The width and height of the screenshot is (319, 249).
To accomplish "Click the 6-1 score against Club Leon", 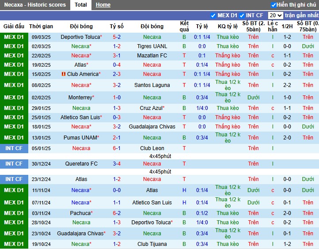I will tap(117, 148).
